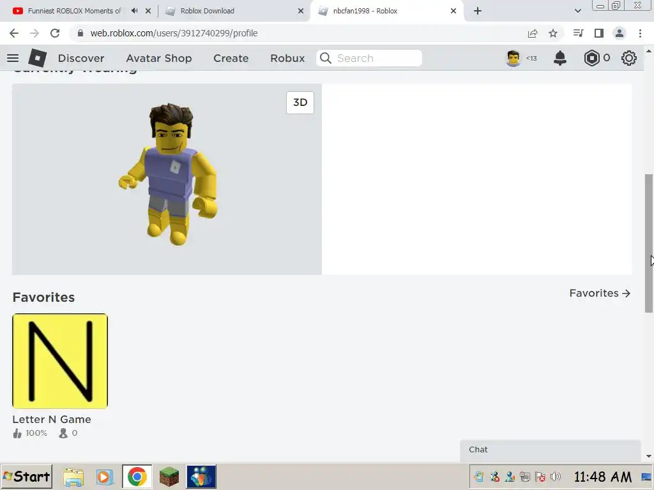
Task: Open the notifications bell
Action: click(x=559, y=58)
